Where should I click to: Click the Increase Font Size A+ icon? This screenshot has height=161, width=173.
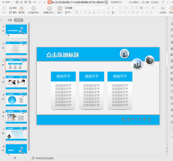pos(109,8)
